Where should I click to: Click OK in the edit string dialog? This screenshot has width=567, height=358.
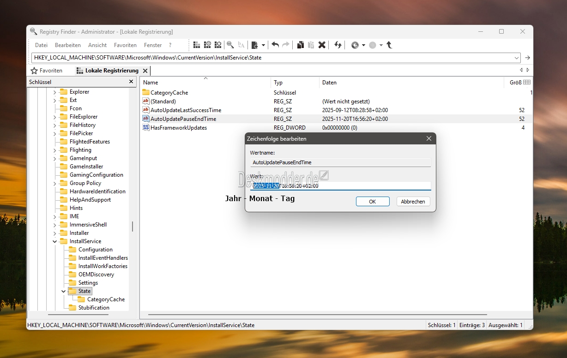pyautogui.click(x=373, y=202)
